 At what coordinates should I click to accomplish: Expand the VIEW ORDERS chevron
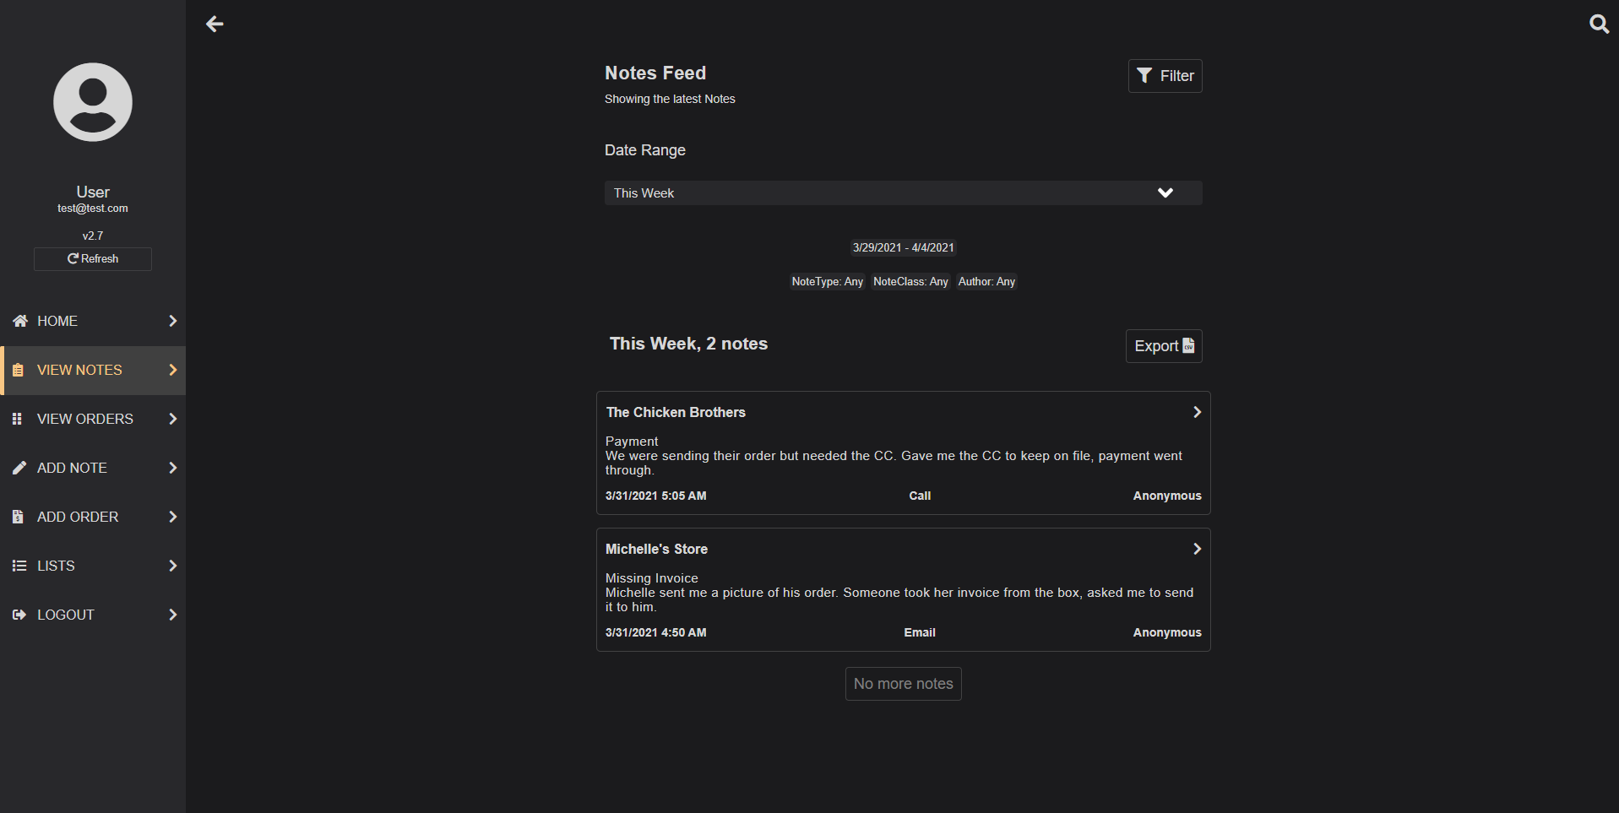pyautogui.click(x=172, y=419)
